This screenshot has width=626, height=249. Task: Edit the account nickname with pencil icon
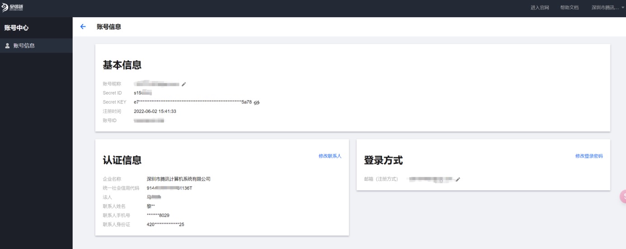tap(184, 84)
